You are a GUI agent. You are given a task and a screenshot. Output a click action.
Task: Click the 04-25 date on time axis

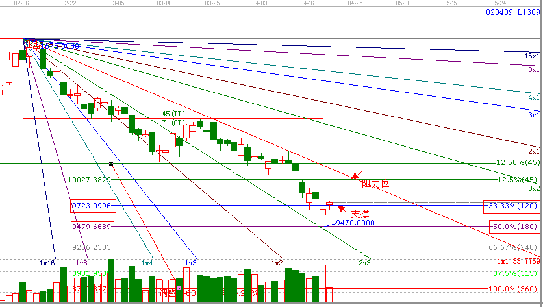coord(355,4)
